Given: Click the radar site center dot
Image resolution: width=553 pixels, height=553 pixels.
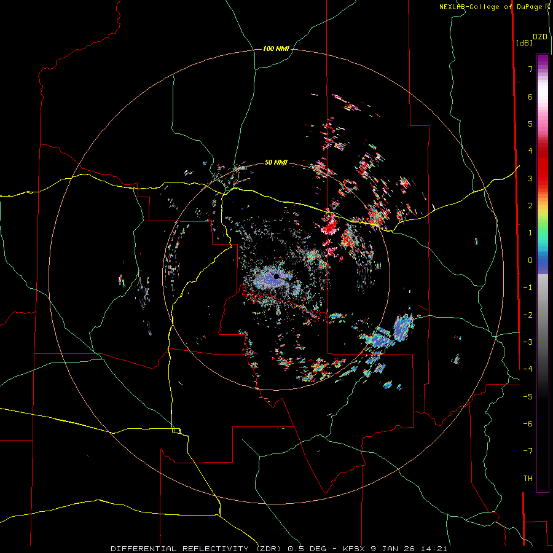Looking at the screenshot, I should [276, 276].
